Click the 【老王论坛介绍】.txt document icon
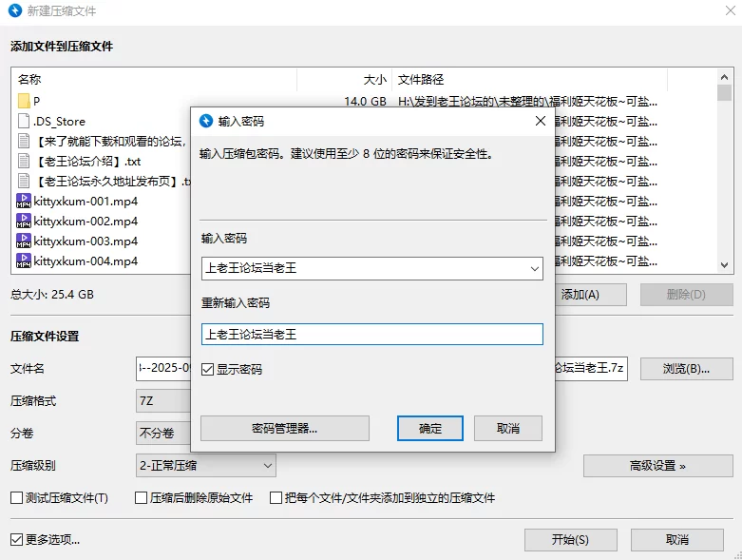This screenshot has height=560, width=742. tap(23, 161)
